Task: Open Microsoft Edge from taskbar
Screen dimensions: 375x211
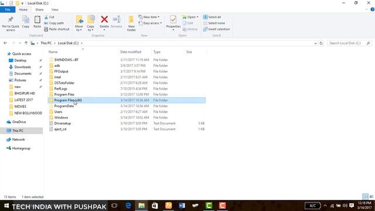Action: pyautogui.click(x=128, y=206)
